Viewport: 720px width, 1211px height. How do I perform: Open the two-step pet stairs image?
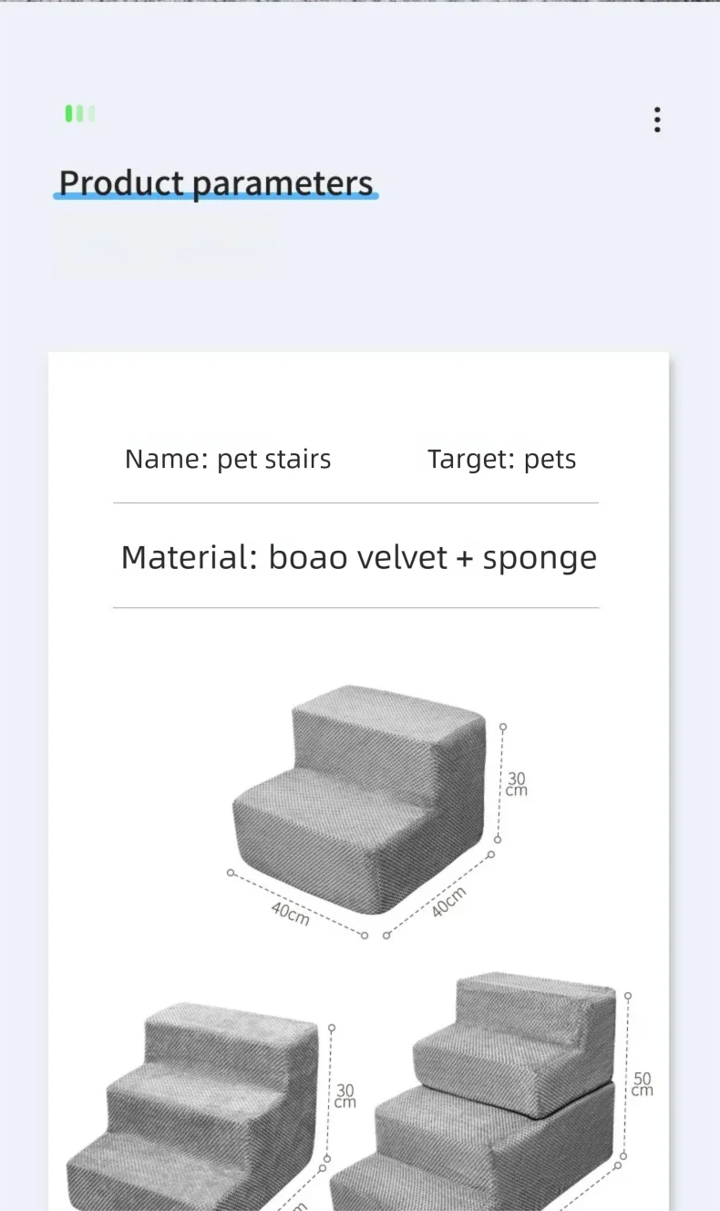click(359, 795)
